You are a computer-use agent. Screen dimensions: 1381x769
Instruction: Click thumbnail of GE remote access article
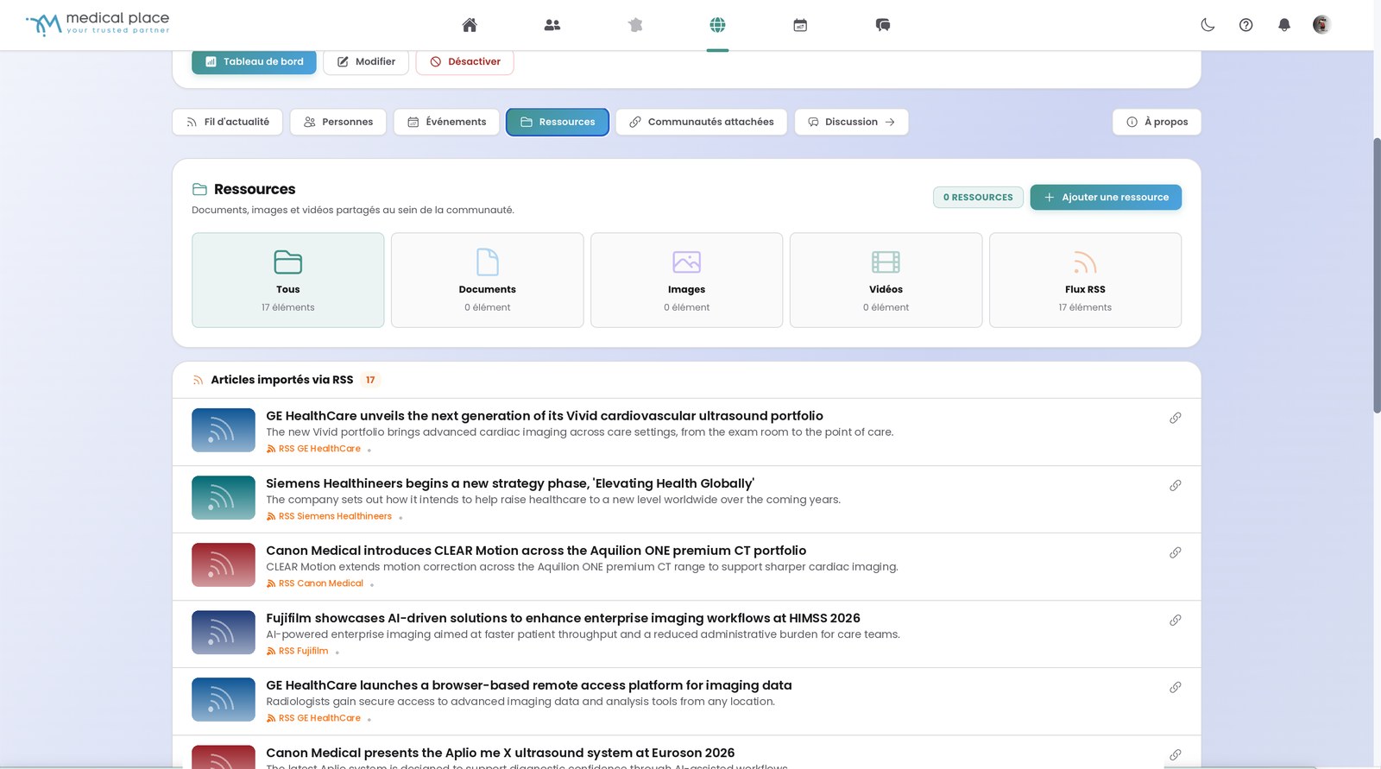click(224, 699)
